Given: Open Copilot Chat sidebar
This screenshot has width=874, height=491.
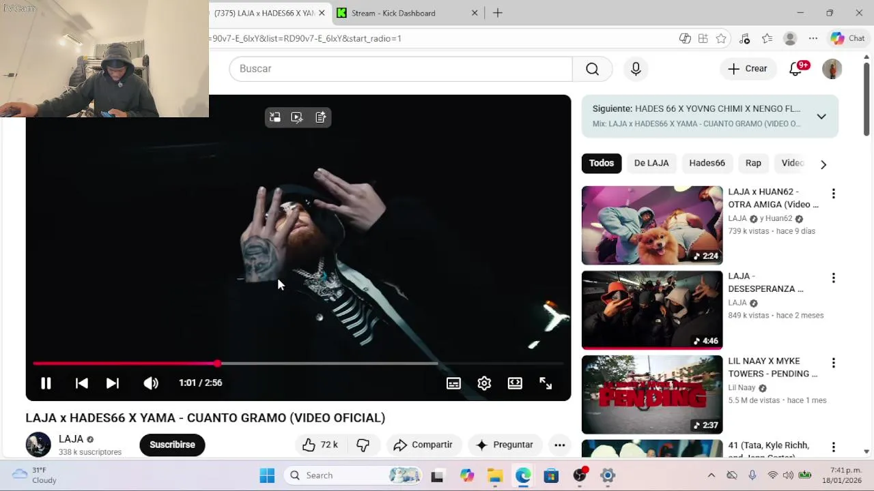Looking at the screenshot, I should [x=847, y=38].
